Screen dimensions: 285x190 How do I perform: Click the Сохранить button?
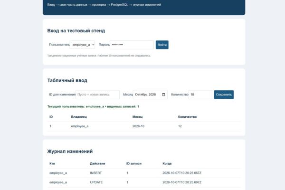click(224, 95)
